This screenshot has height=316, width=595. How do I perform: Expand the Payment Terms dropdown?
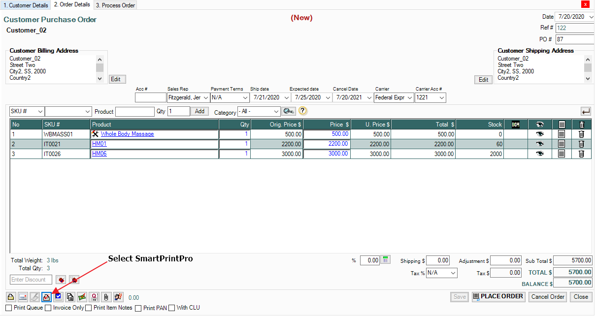click(x=246, y=97)
